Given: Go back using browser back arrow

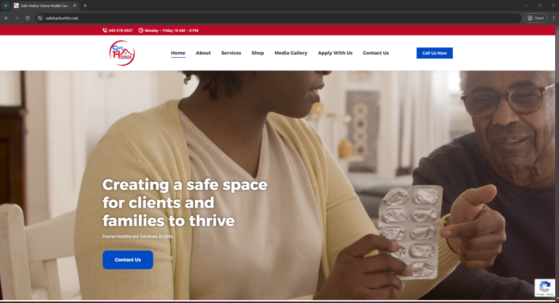Looking at the screenshot, I should [7, 18].
